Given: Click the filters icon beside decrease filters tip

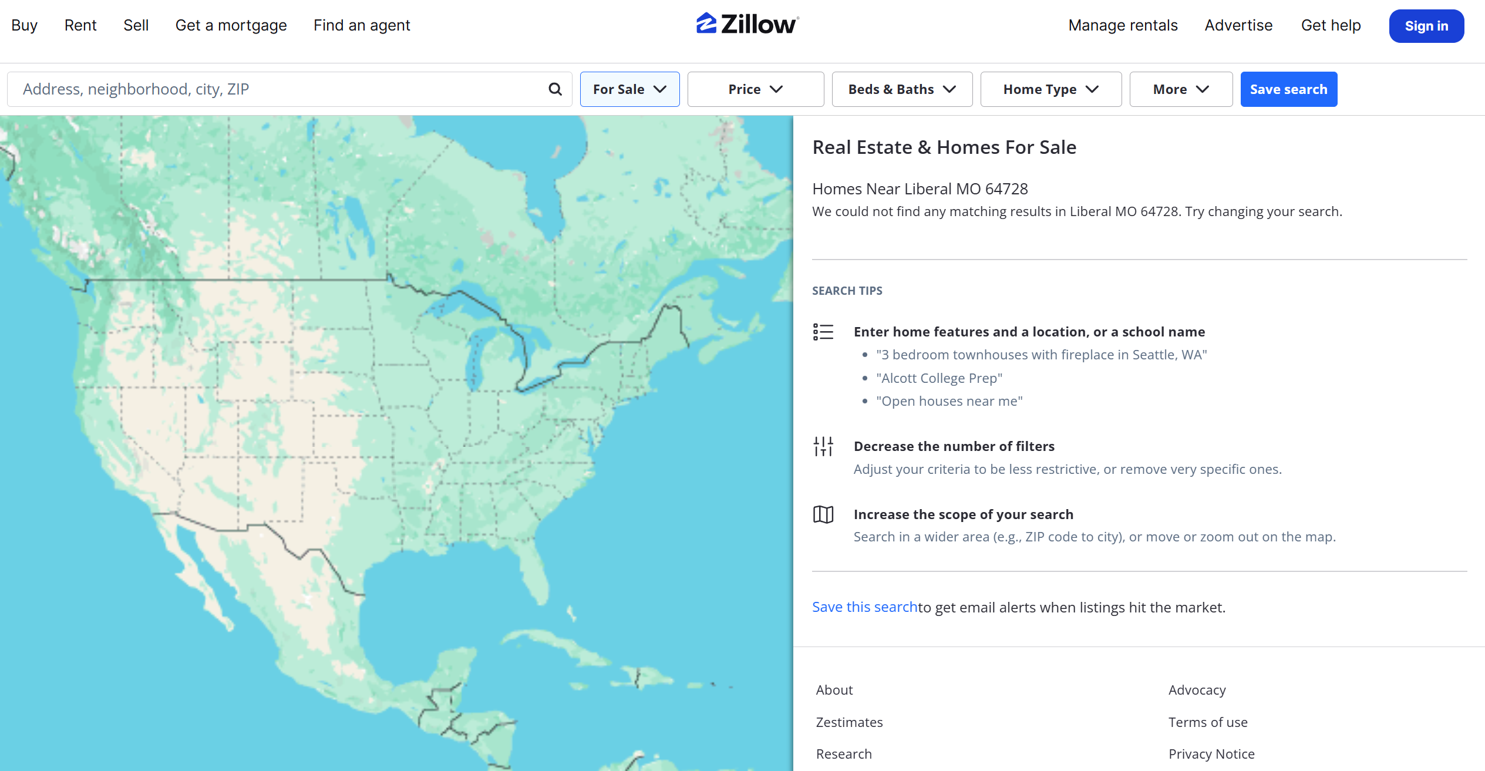Looking at the screenshot, I should (x=823, y=446).
